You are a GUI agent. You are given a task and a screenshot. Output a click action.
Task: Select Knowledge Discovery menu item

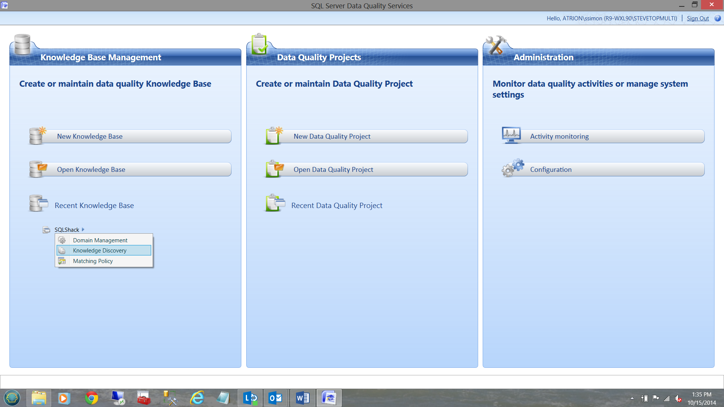tap(100, 250)
